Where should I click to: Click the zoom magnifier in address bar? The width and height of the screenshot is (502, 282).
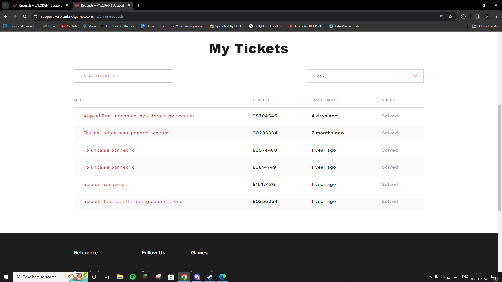(442, 16)
